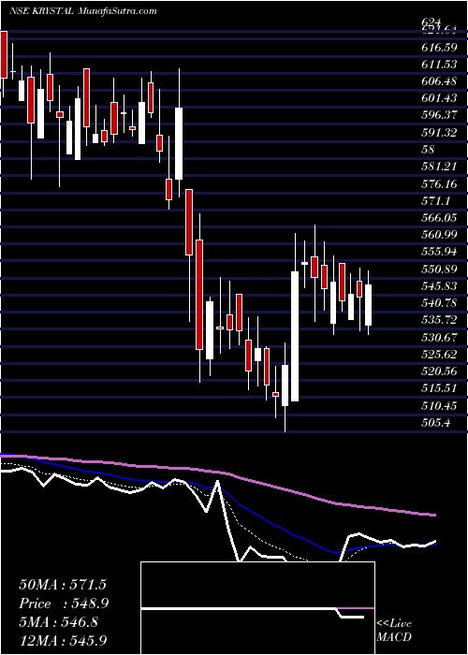Image resolution: width=468 pixels, height=655 pixels.
Task: Click the last white candle on the right
Action: [x=368, y=305]
